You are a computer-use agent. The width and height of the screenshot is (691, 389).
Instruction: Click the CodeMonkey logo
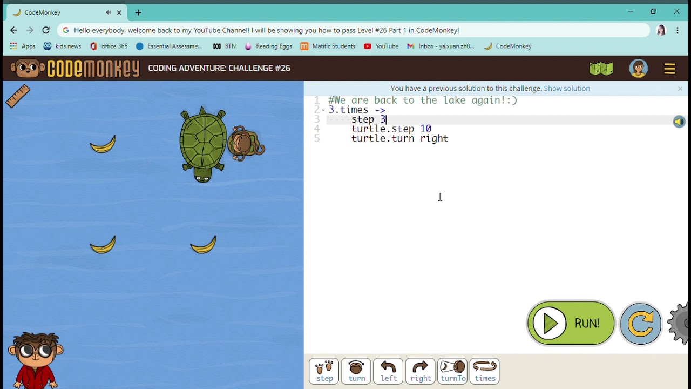point(75,69)
